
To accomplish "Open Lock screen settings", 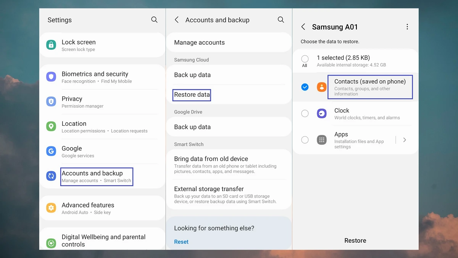I will coord(102,45).
